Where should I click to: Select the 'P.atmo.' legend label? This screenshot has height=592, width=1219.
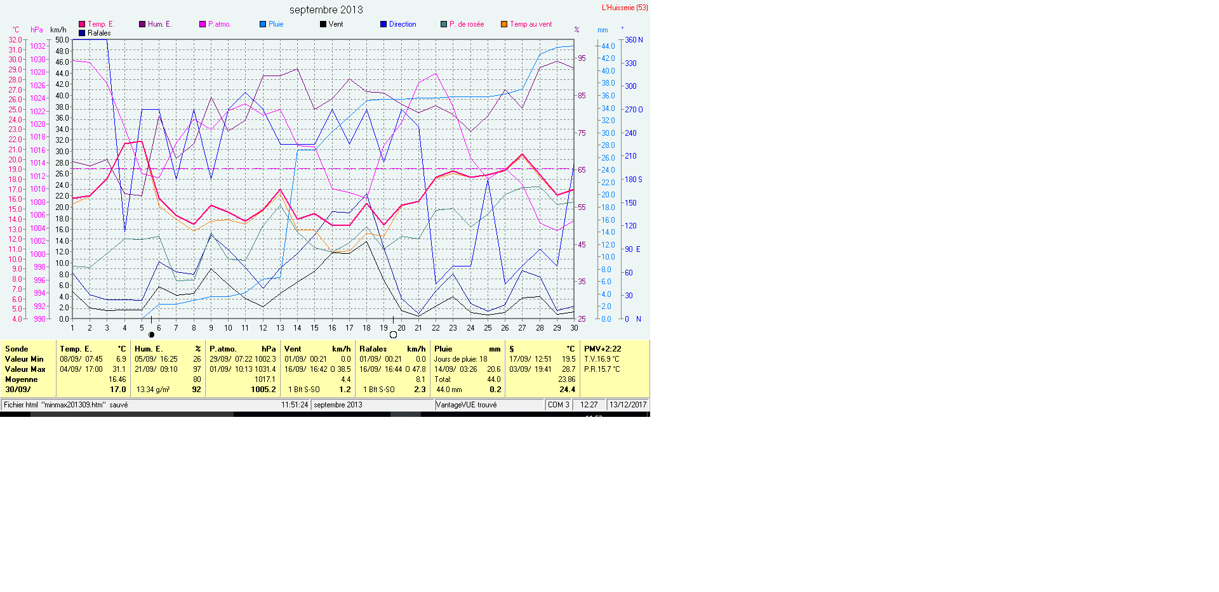[x=220, y=24]
